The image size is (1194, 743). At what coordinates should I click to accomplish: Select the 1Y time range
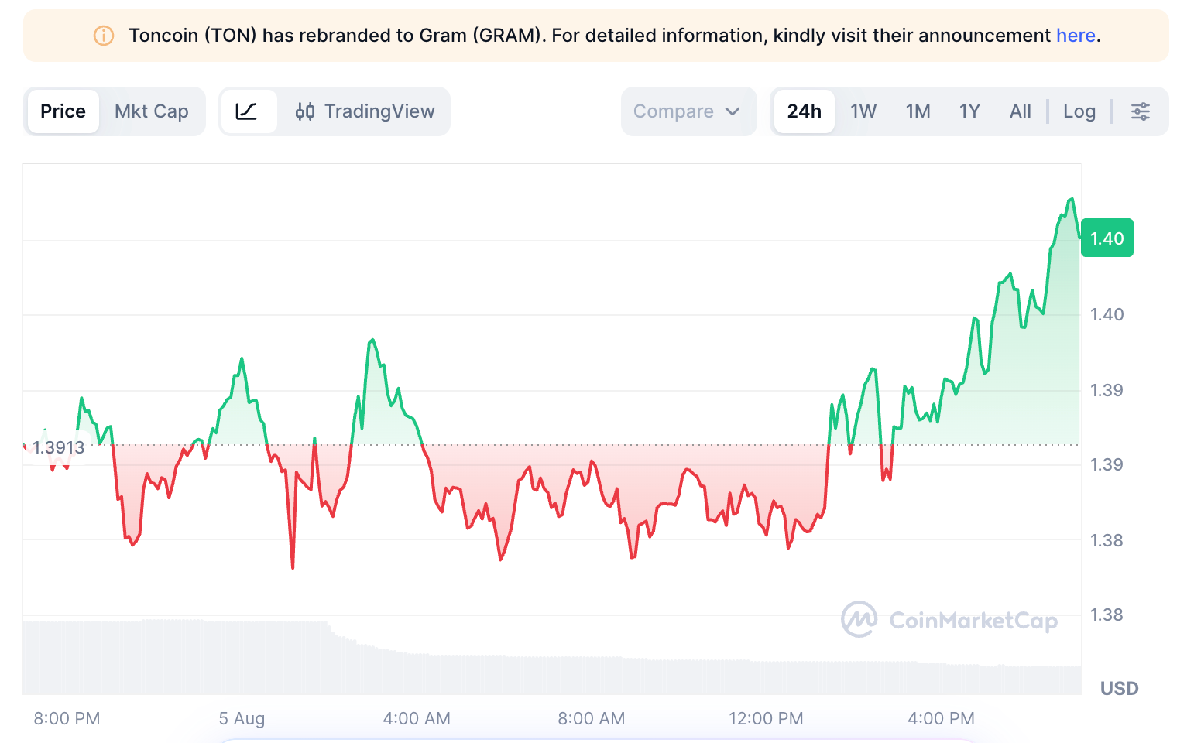(969, 111)
